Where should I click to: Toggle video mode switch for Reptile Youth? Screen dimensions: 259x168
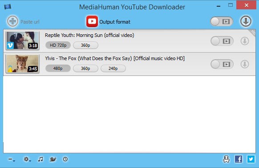222,41
